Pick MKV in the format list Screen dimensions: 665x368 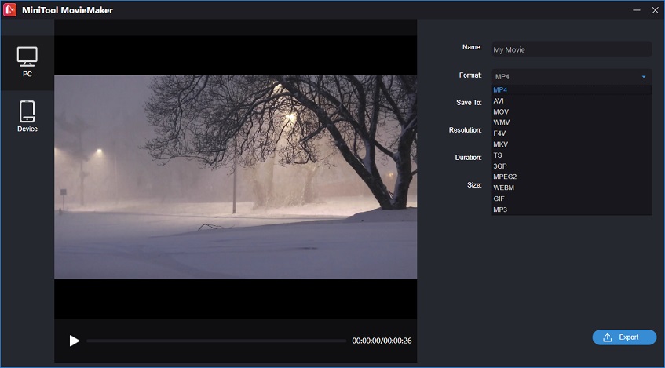pos(572,144)
